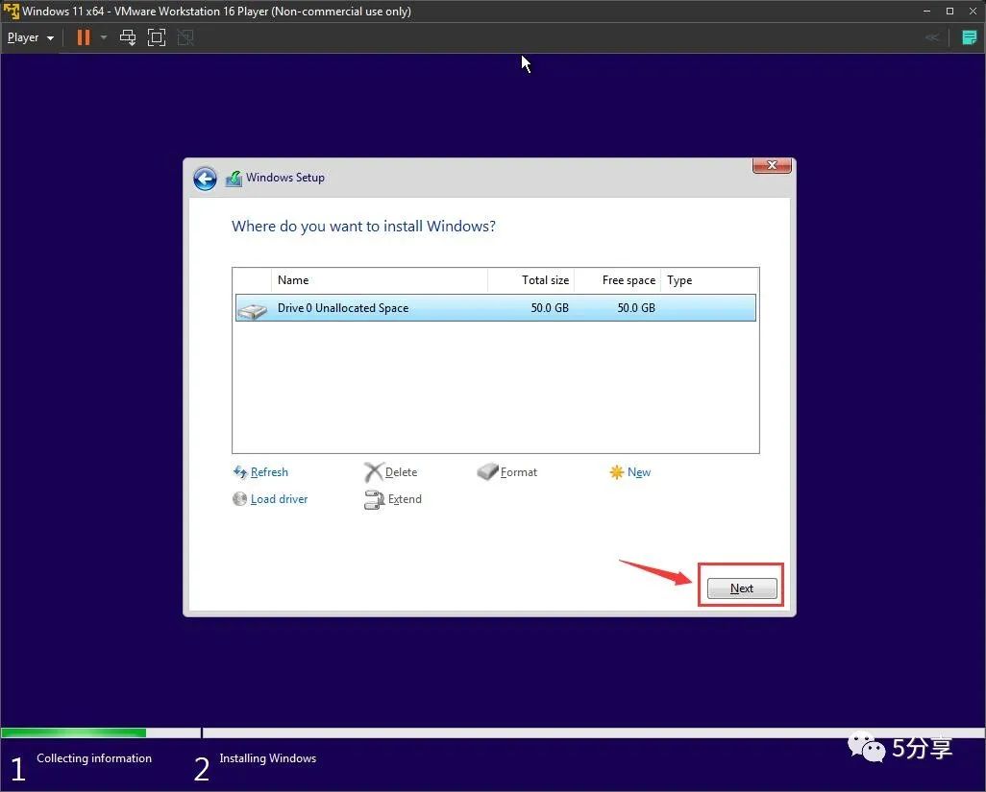Screen dimensions: 986x792
Task: Click the refresh arrows icon
Action: point(239,472)
